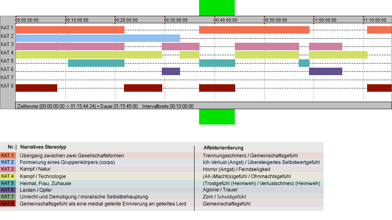Click the pink KAT 3 legend swatch
This screenshot has height=220, width=392.
pyautogui.click(x=8, y=169)
